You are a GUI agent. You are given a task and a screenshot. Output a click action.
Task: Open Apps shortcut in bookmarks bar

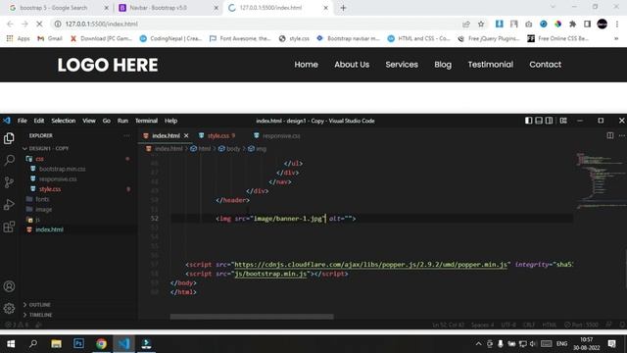[x=18, y=38]
